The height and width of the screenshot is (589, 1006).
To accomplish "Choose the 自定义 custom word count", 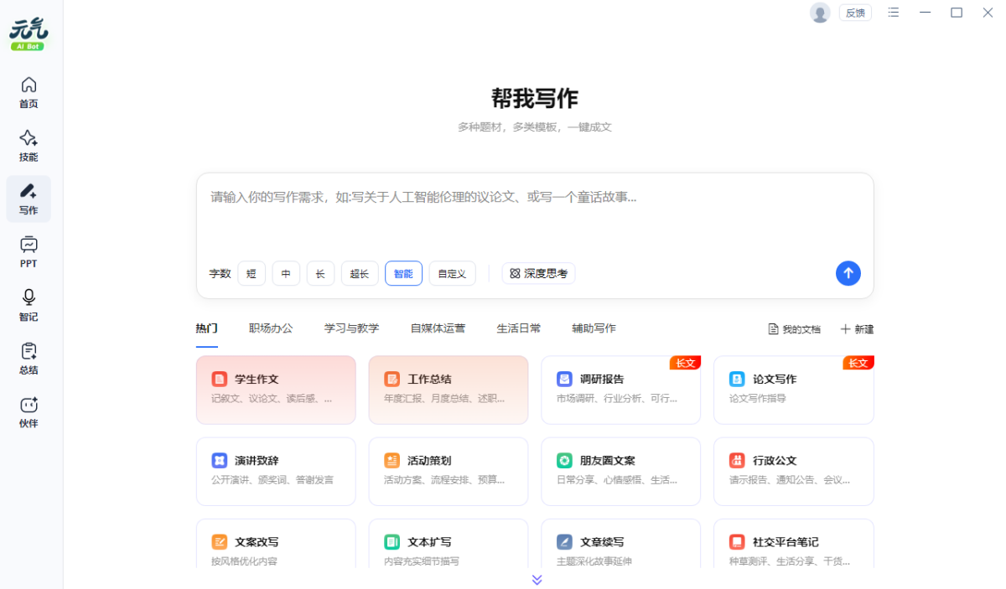I will [x=452, y=273].
